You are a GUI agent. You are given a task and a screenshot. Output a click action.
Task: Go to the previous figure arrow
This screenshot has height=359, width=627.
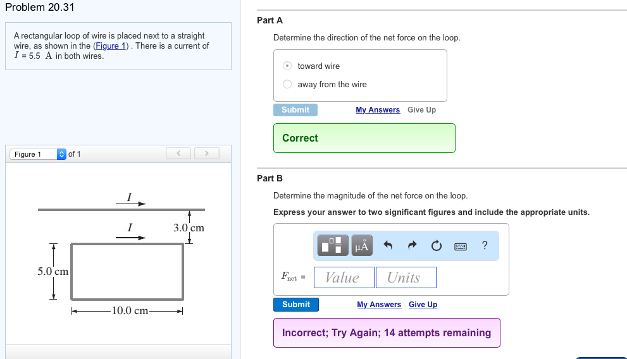(179, 154)
